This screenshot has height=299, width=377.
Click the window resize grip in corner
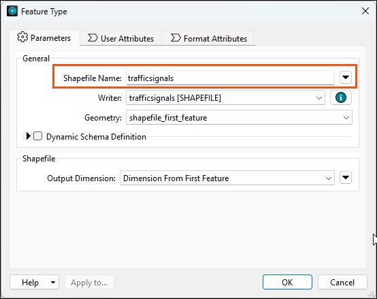[372, 294]
